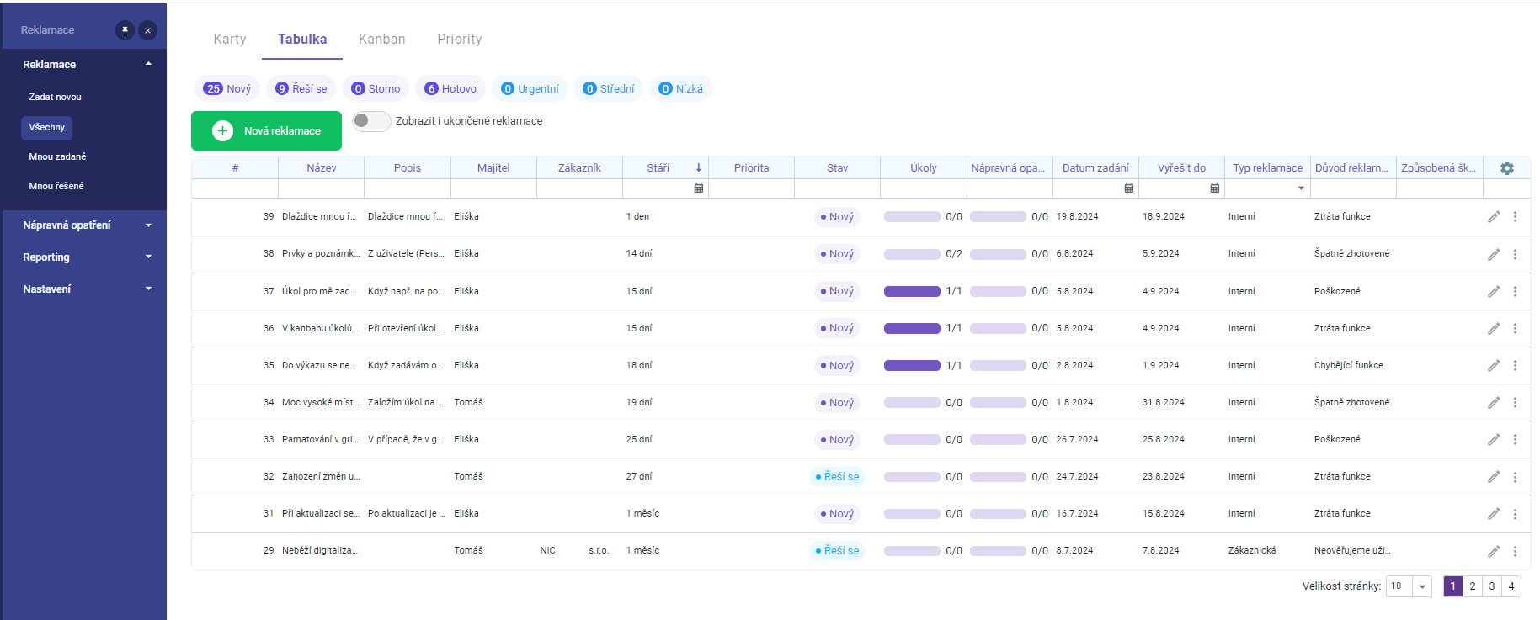Go to page 4
This screenshot has height=620, width=1540.
(x=1511, y=586)
